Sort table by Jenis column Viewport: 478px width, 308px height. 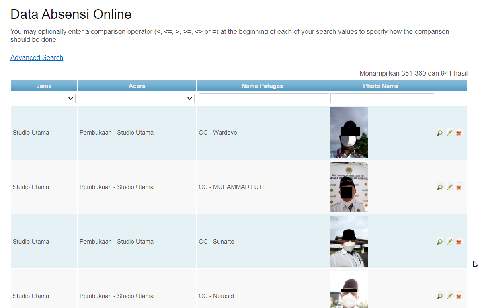(44, 86)
